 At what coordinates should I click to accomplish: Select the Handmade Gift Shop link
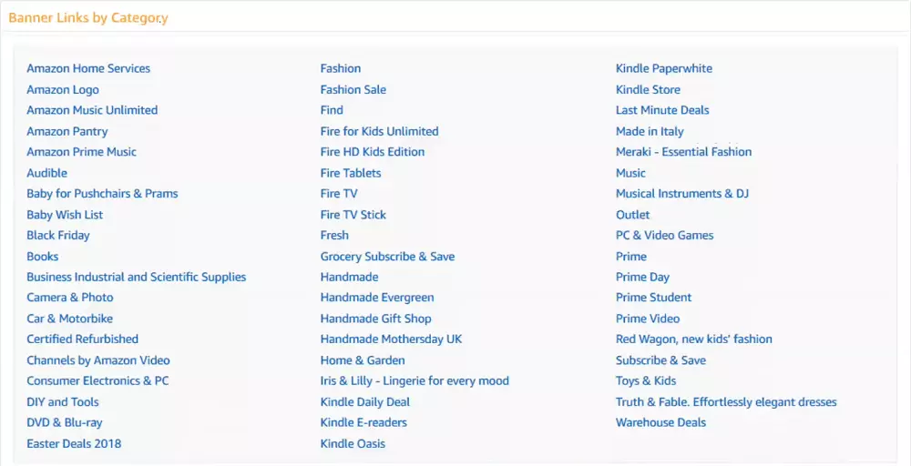tap(376, 319)
